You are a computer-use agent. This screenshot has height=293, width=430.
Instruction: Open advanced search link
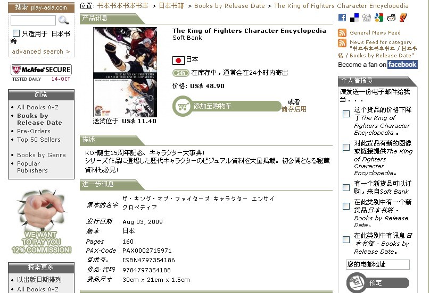[41, 51]
